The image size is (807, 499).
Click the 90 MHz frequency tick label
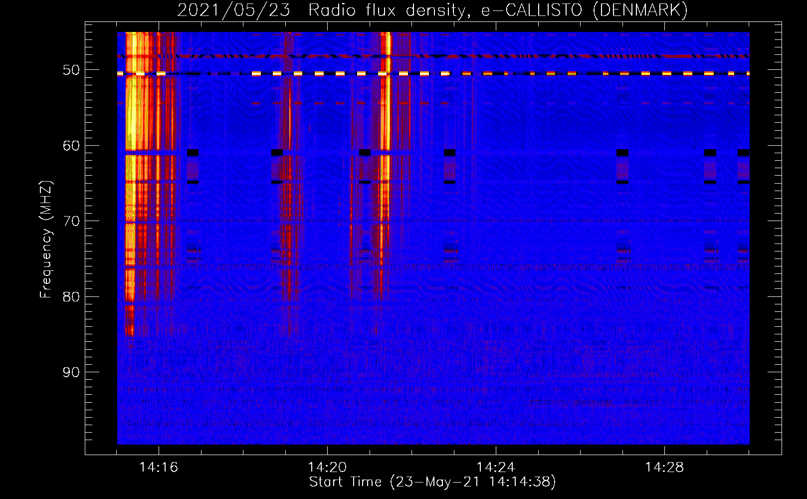point(71,372)
